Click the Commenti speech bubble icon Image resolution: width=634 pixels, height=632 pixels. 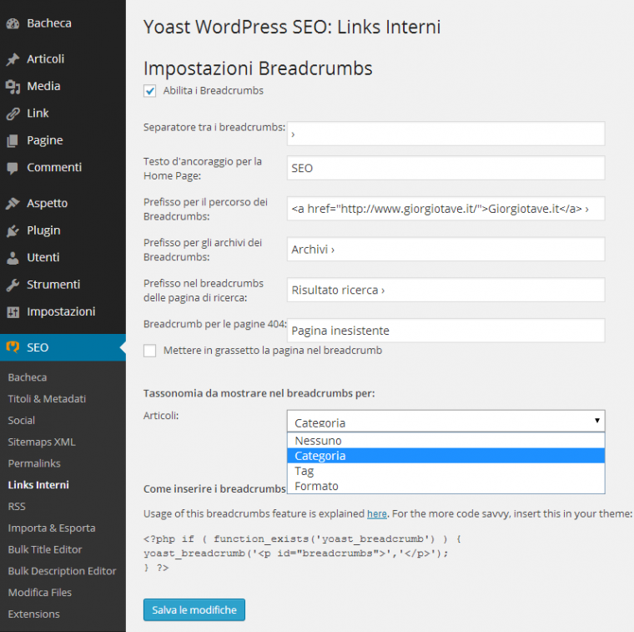point(13,168)
